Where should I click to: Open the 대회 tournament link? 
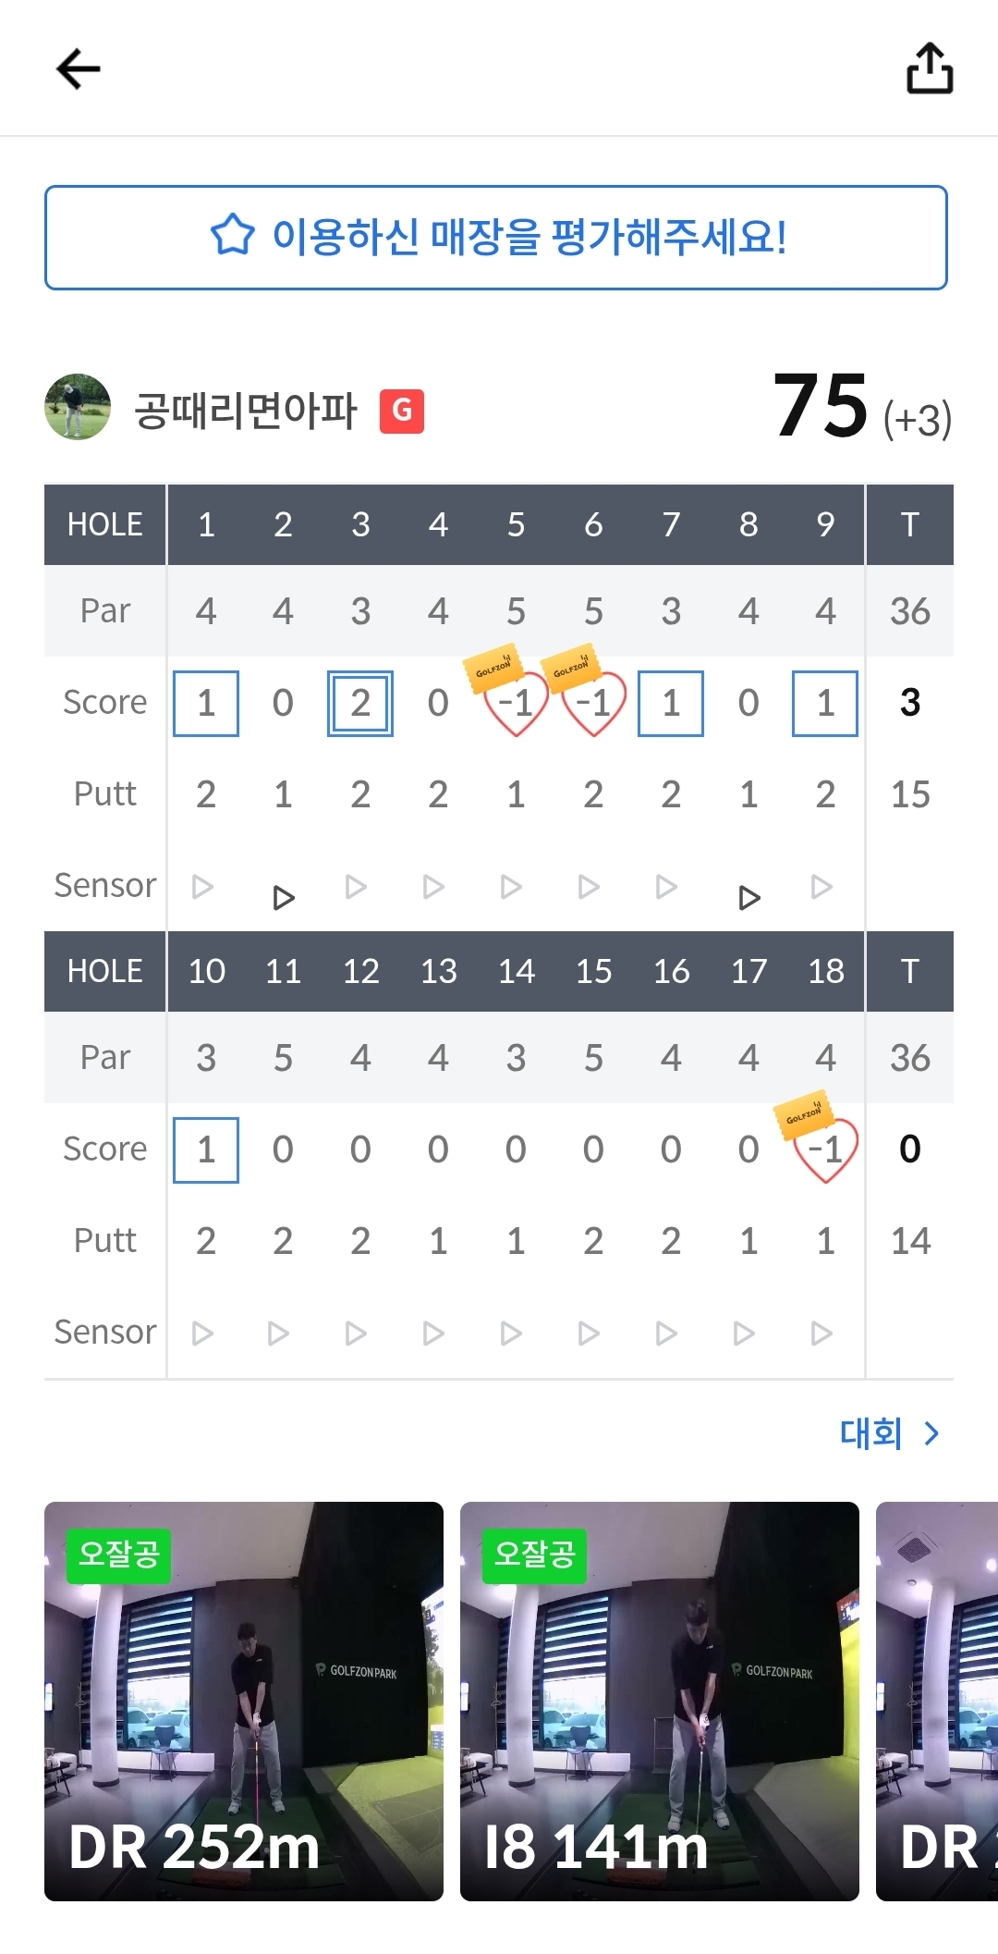(888, 1433)
